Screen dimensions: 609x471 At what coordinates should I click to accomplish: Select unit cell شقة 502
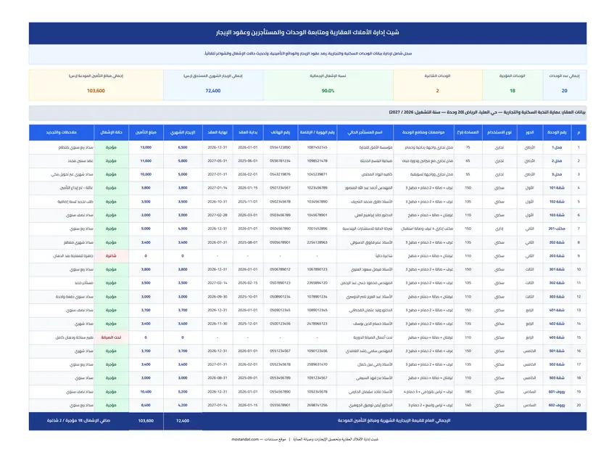557,364
